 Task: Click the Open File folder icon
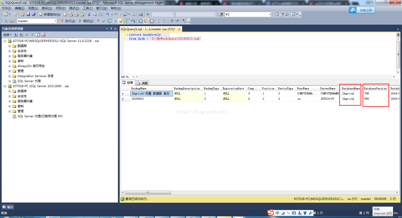23,15
